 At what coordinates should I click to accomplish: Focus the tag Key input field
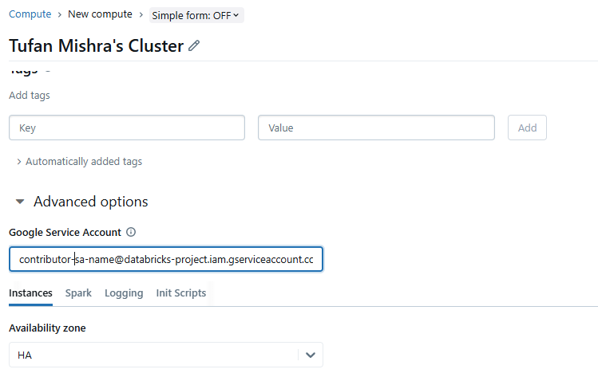pyautogui.click(x=127, y=128)
